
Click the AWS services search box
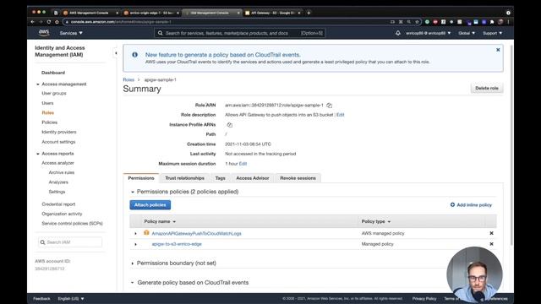pos(240,33)
